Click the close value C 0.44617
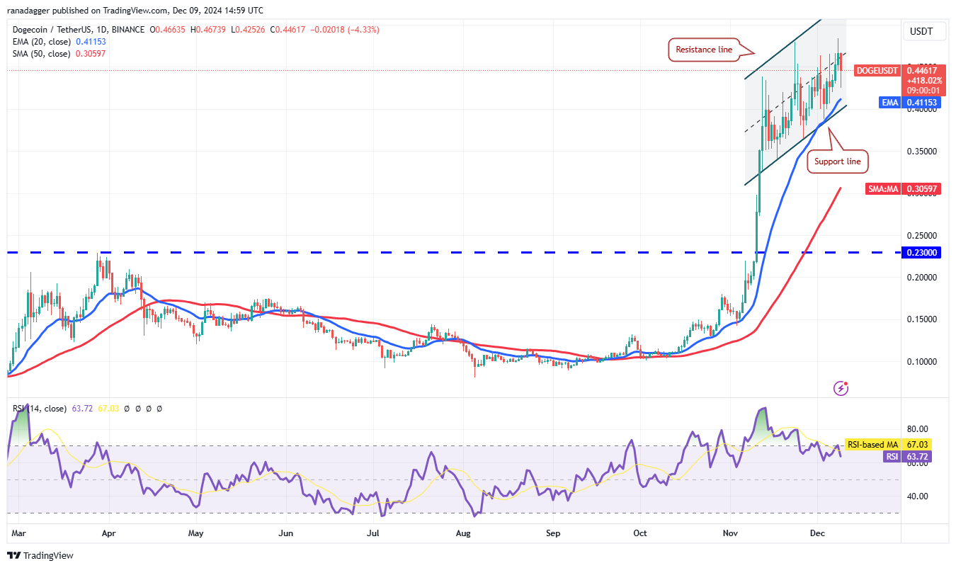 [287, 30]
